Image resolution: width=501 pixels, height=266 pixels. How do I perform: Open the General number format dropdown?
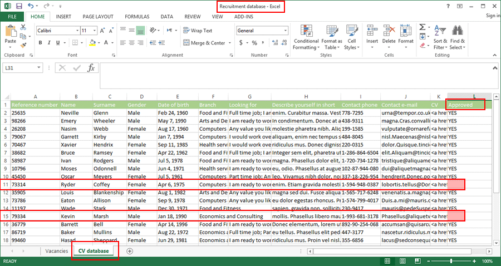pyautogui.click(x=286, y=31)
